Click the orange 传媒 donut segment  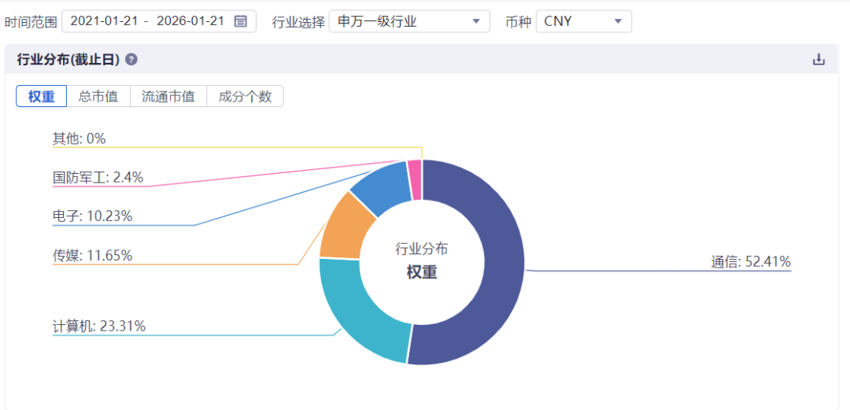point(342,227)
